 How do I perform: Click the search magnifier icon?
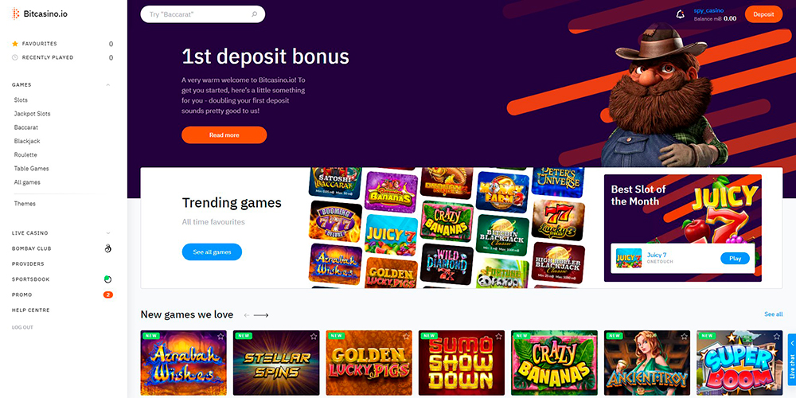point(255,14)
